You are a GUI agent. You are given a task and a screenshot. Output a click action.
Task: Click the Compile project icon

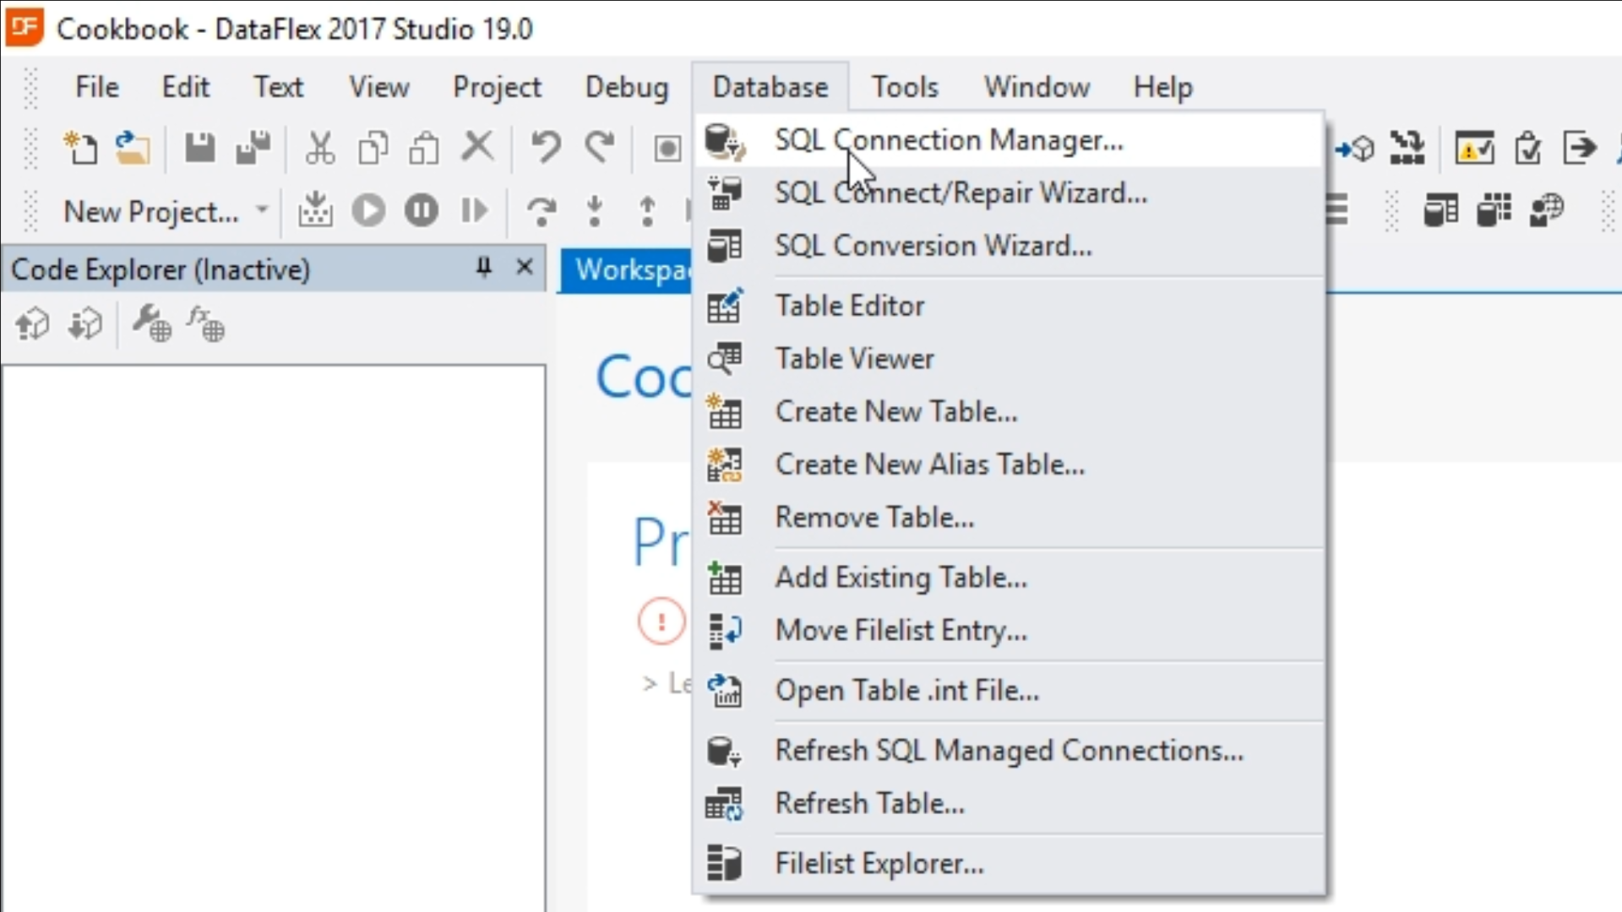315,210
